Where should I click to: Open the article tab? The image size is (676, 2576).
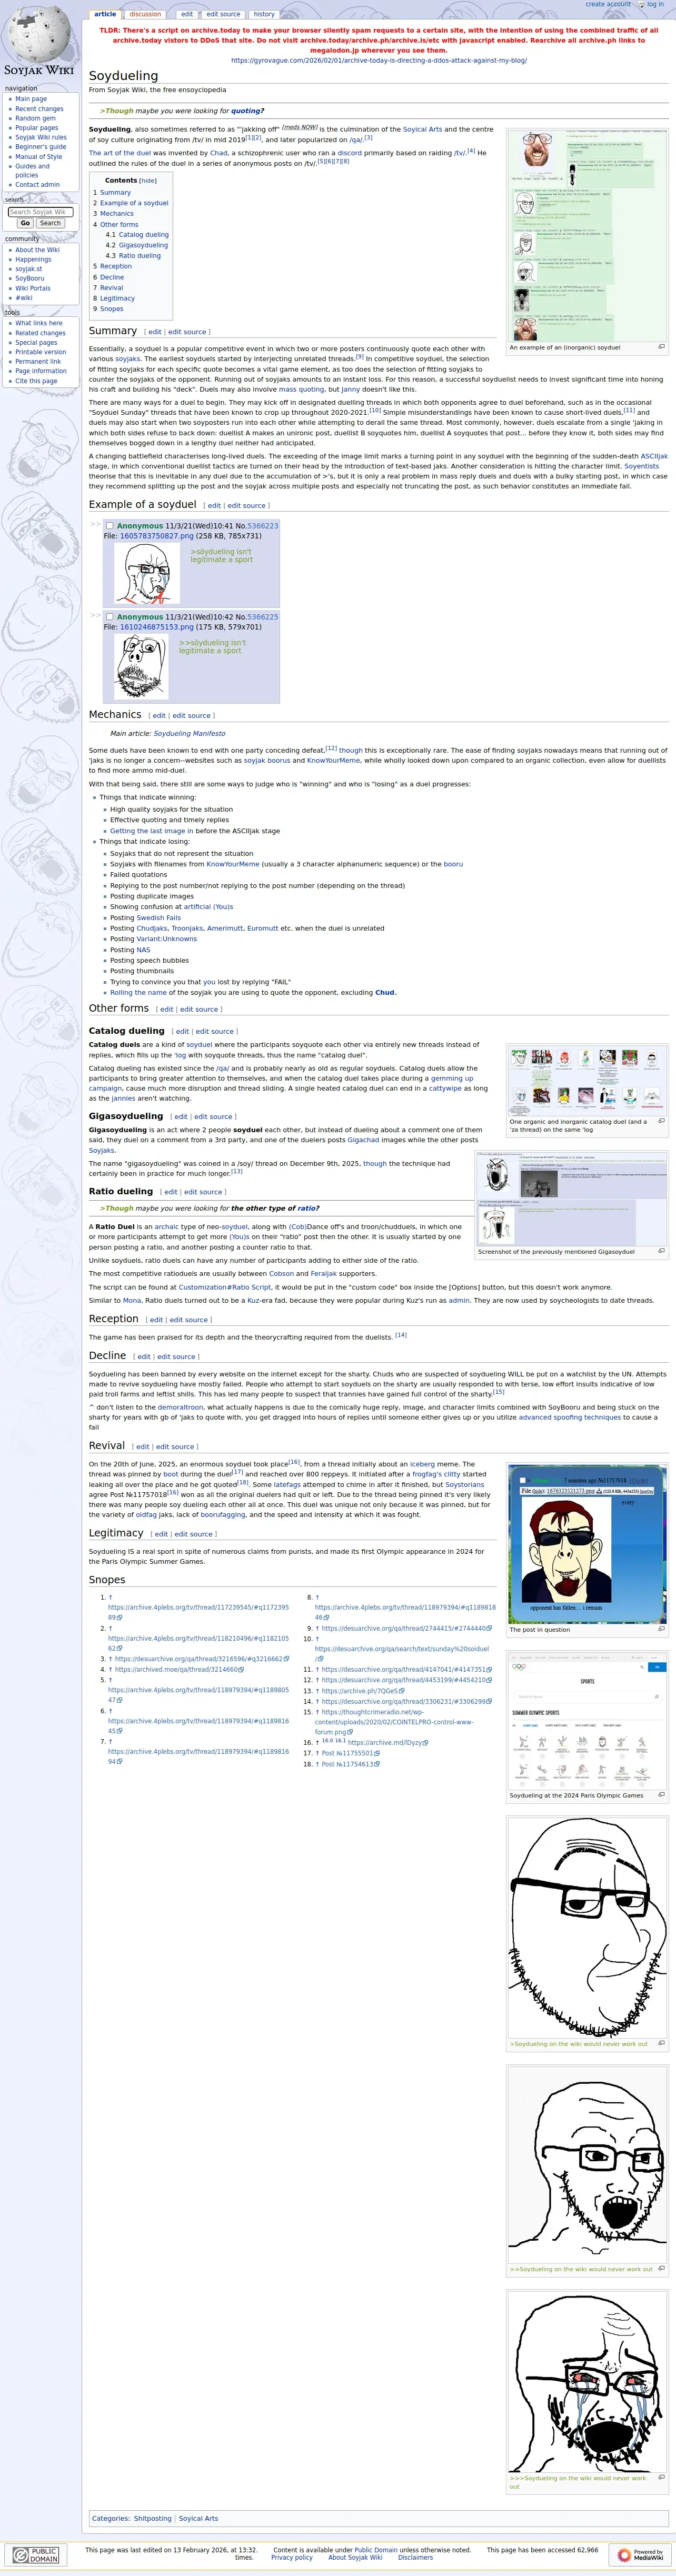point(105,14)
